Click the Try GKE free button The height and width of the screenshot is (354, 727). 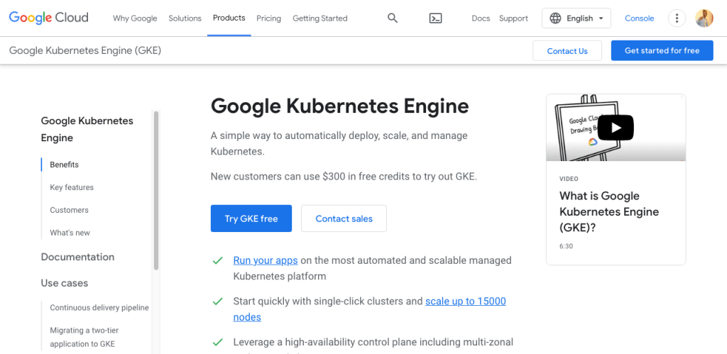pos(251,219)
